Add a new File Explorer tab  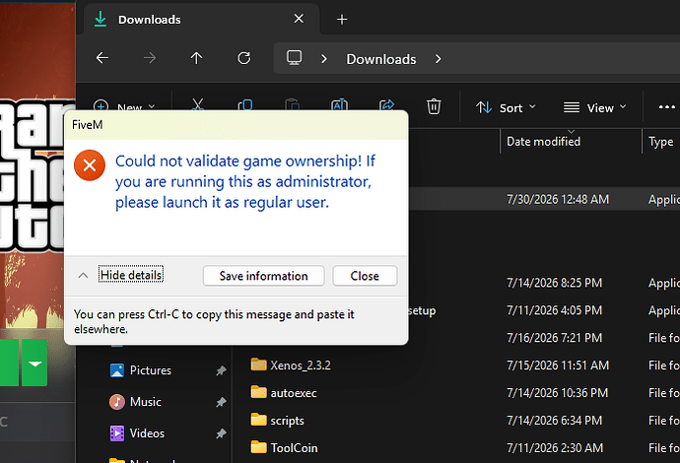pos(342,20)
